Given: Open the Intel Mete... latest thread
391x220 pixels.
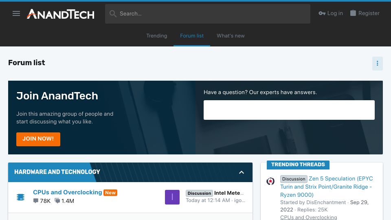Looking at the screenshot, I should [229, 193].
